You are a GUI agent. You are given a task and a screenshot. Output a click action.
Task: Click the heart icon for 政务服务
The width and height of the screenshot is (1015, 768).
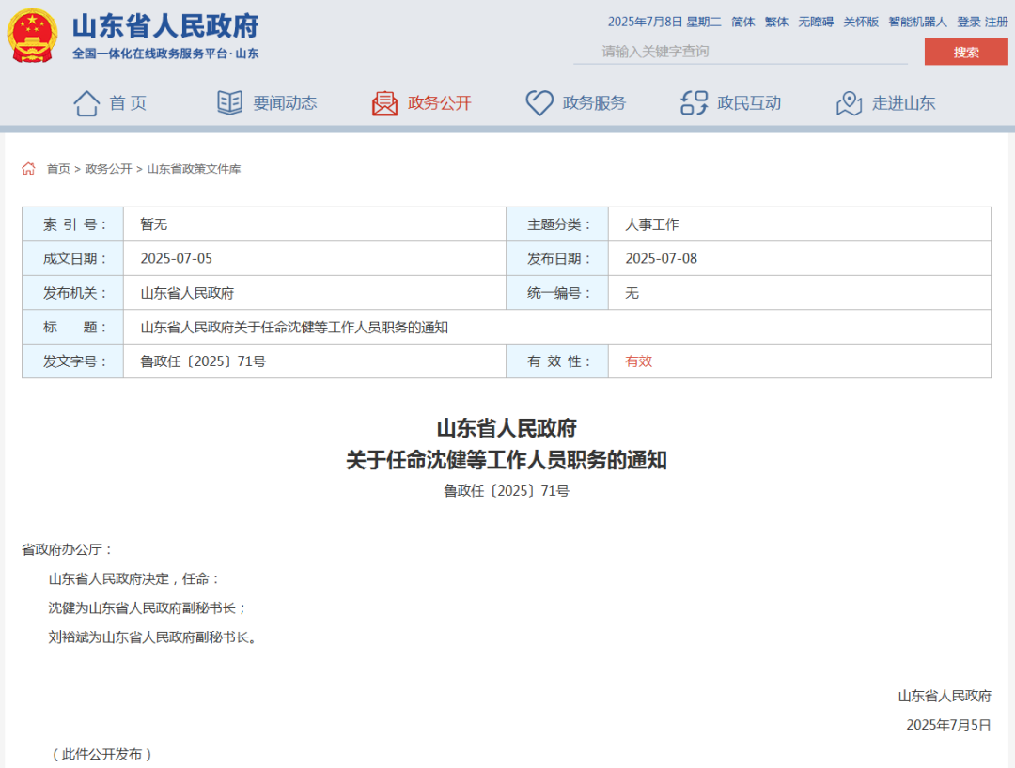coord(539,102)
